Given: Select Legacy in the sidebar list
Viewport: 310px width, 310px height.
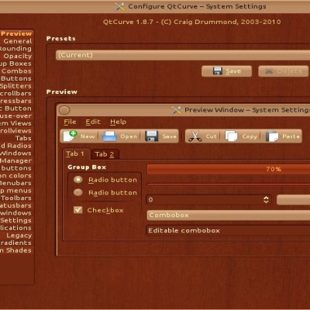Looking at the screenshot, I should pyautogui.click(x=19, y=236).
